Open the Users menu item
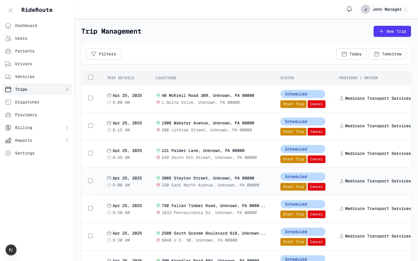This screenshot has width=418, height=261. coord(37,38)
